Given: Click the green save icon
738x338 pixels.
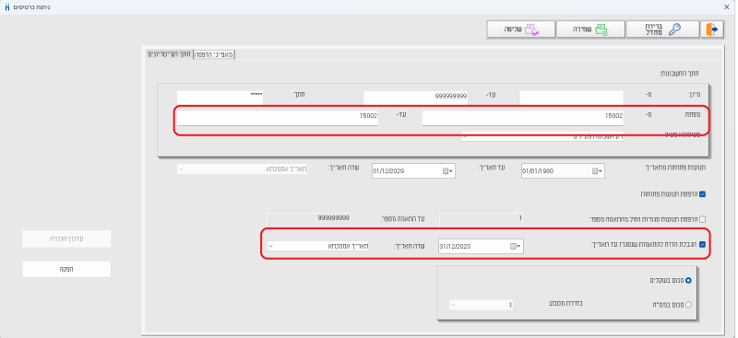Looking at the screenshot, I should (601, 29).
